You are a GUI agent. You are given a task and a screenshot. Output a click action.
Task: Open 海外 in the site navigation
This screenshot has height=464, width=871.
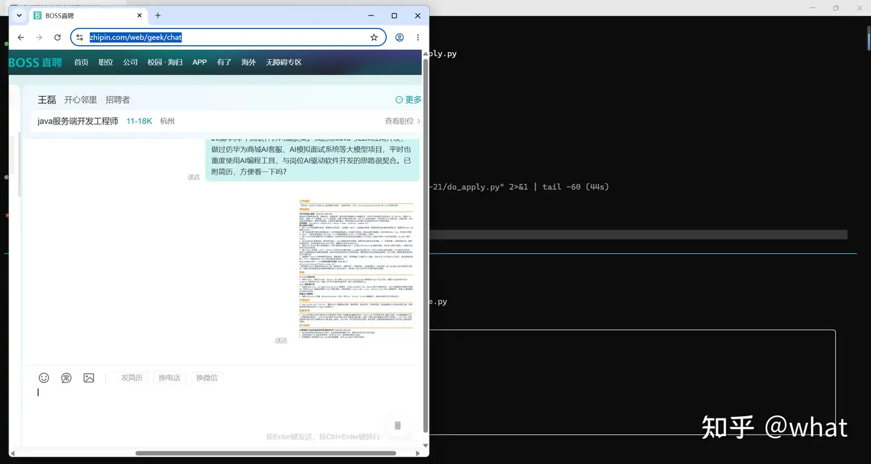[x=249, y=62]
